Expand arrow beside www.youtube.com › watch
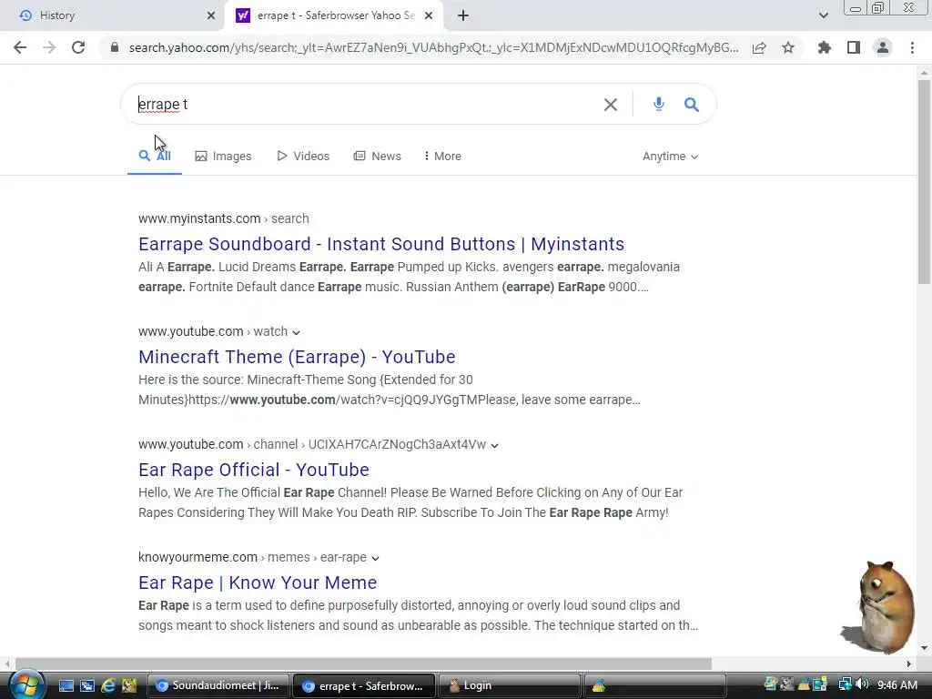The width and height of the screenshot is (932, 699). click(296, 332)
